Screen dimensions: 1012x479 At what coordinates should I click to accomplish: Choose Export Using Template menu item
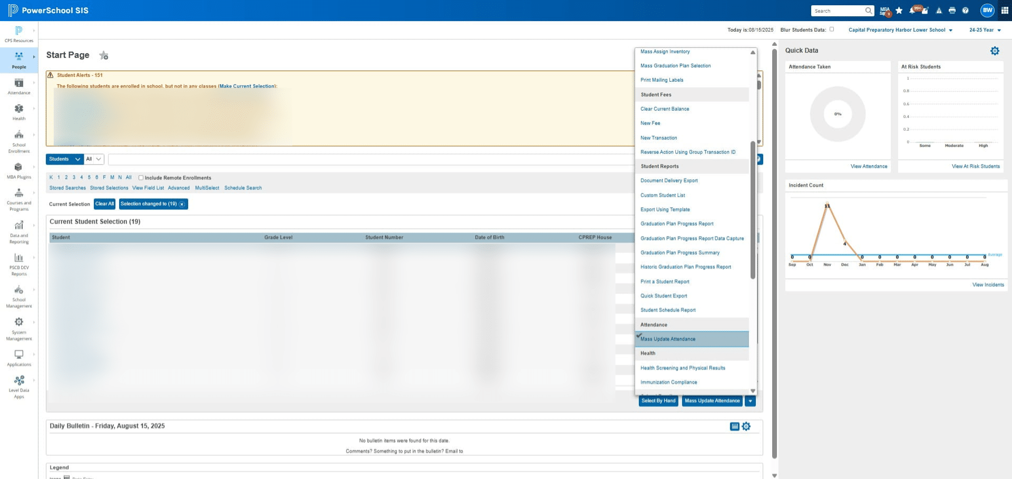(x=665, y=209)
